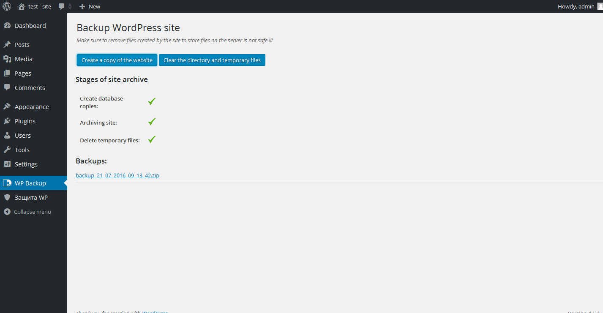Click the WordPress logo icon

coord(7,6)
